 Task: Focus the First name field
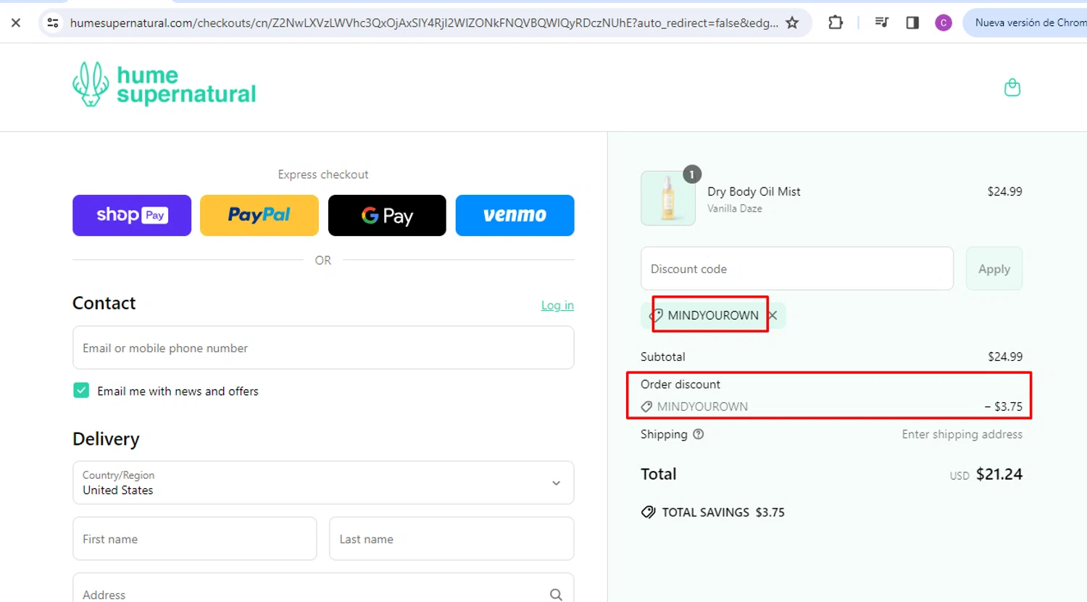tap(194, 538)
